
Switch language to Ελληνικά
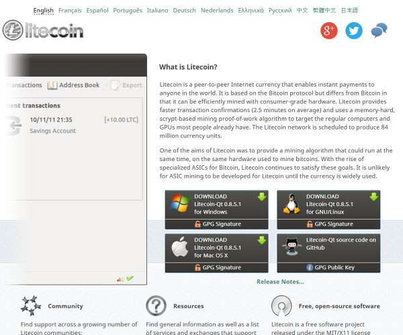click(x=251, y=11)
